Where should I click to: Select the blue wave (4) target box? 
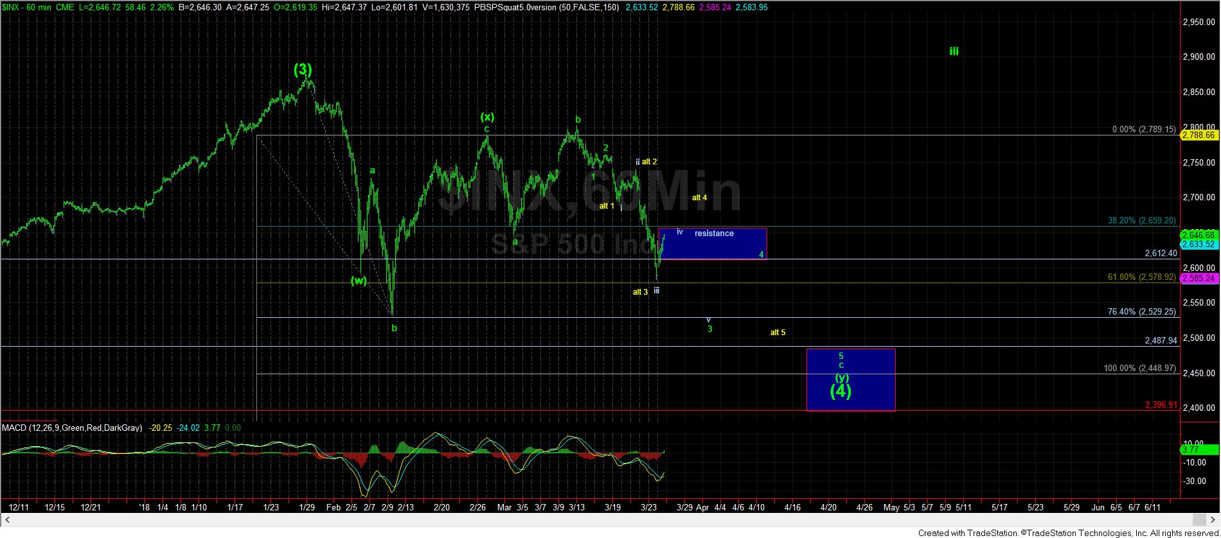tap(850, 379)
